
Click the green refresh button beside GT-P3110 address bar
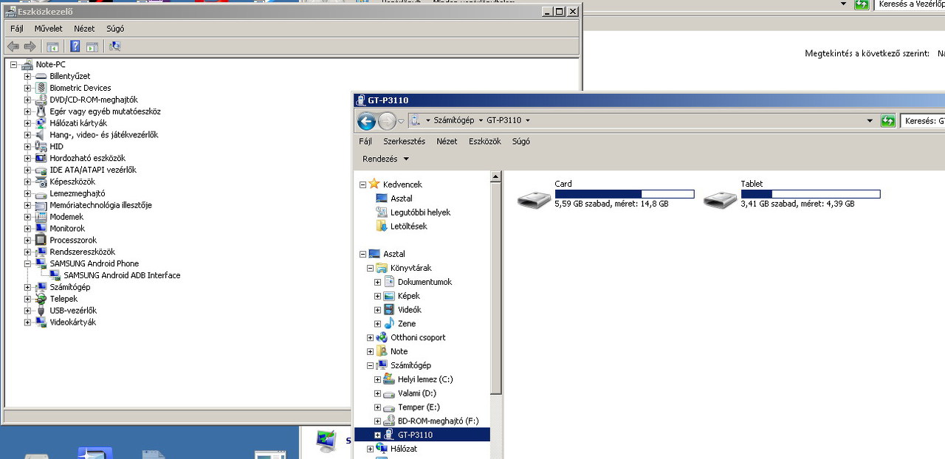pyautogui.click(x=888, y=121)
